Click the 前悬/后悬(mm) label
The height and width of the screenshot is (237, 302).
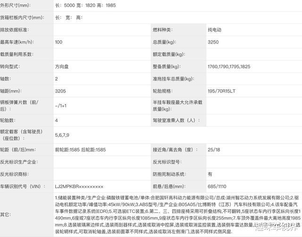(169, 186)
